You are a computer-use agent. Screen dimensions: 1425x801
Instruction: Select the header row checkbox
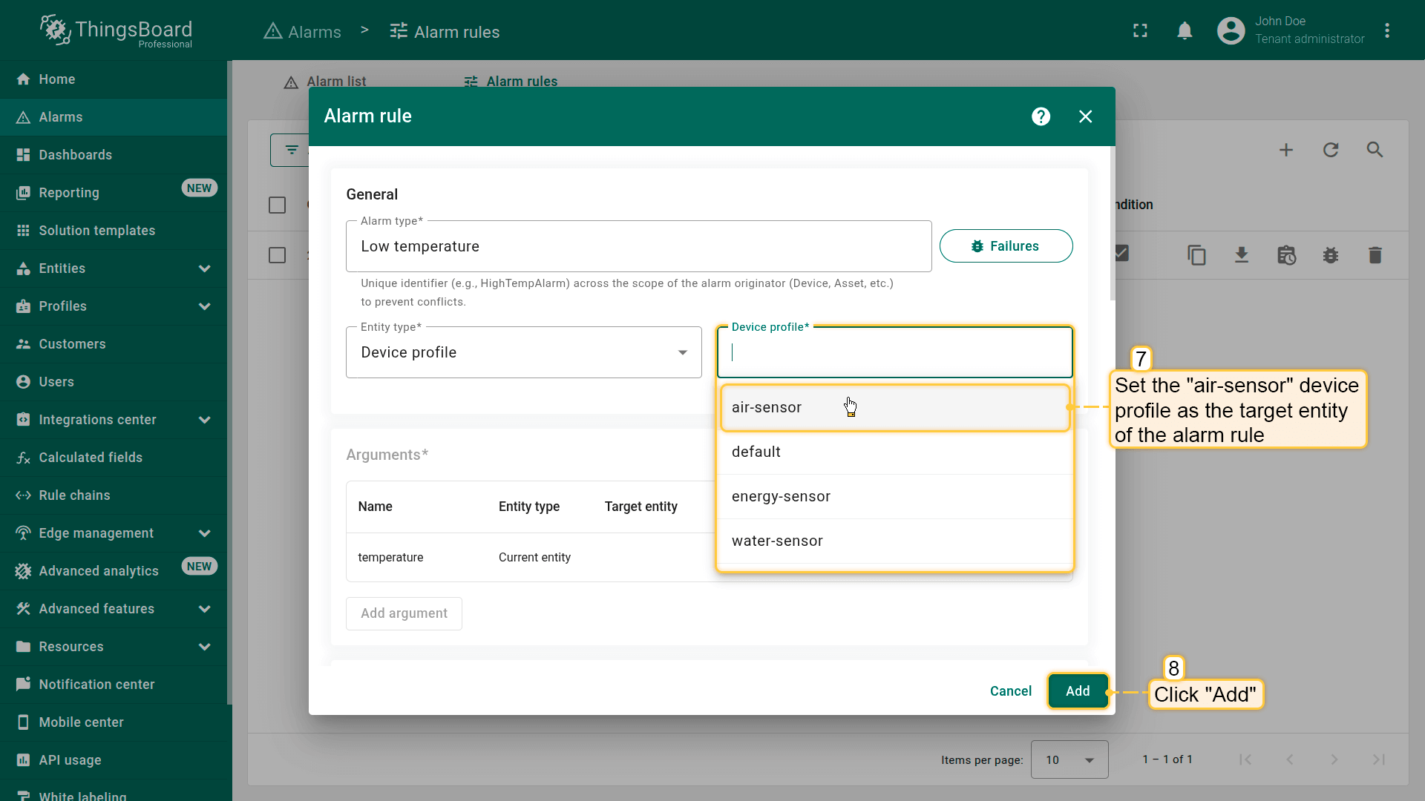[x=277, y=205]
